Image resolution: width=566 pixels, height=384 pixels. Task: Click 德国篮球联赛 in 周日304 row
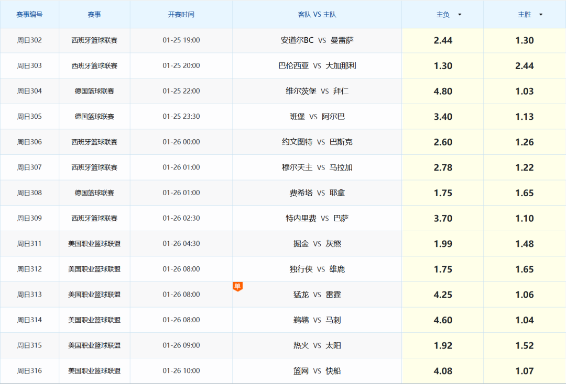click(94, 91)
